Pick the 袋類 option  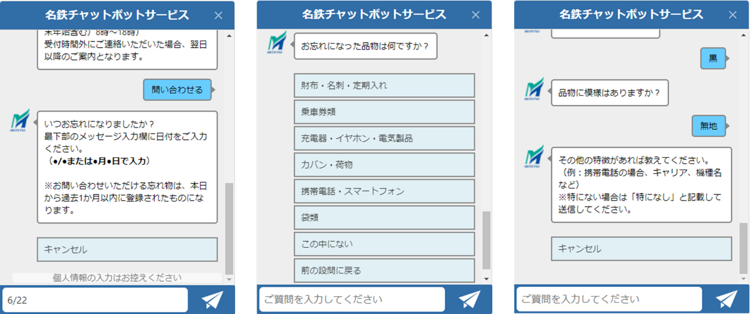pos(384,218)
